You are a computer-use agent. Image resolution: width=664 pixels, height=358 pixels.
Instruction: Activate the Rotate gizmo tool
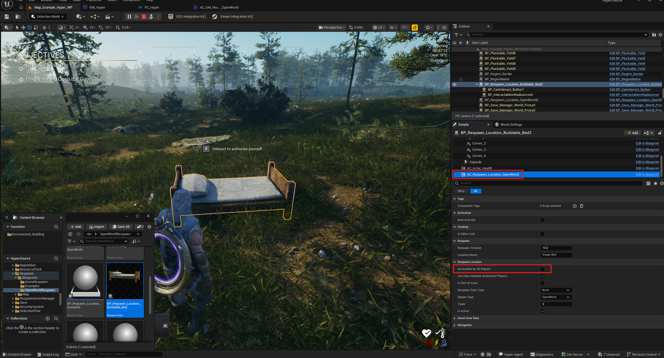(x=30, y=28)
